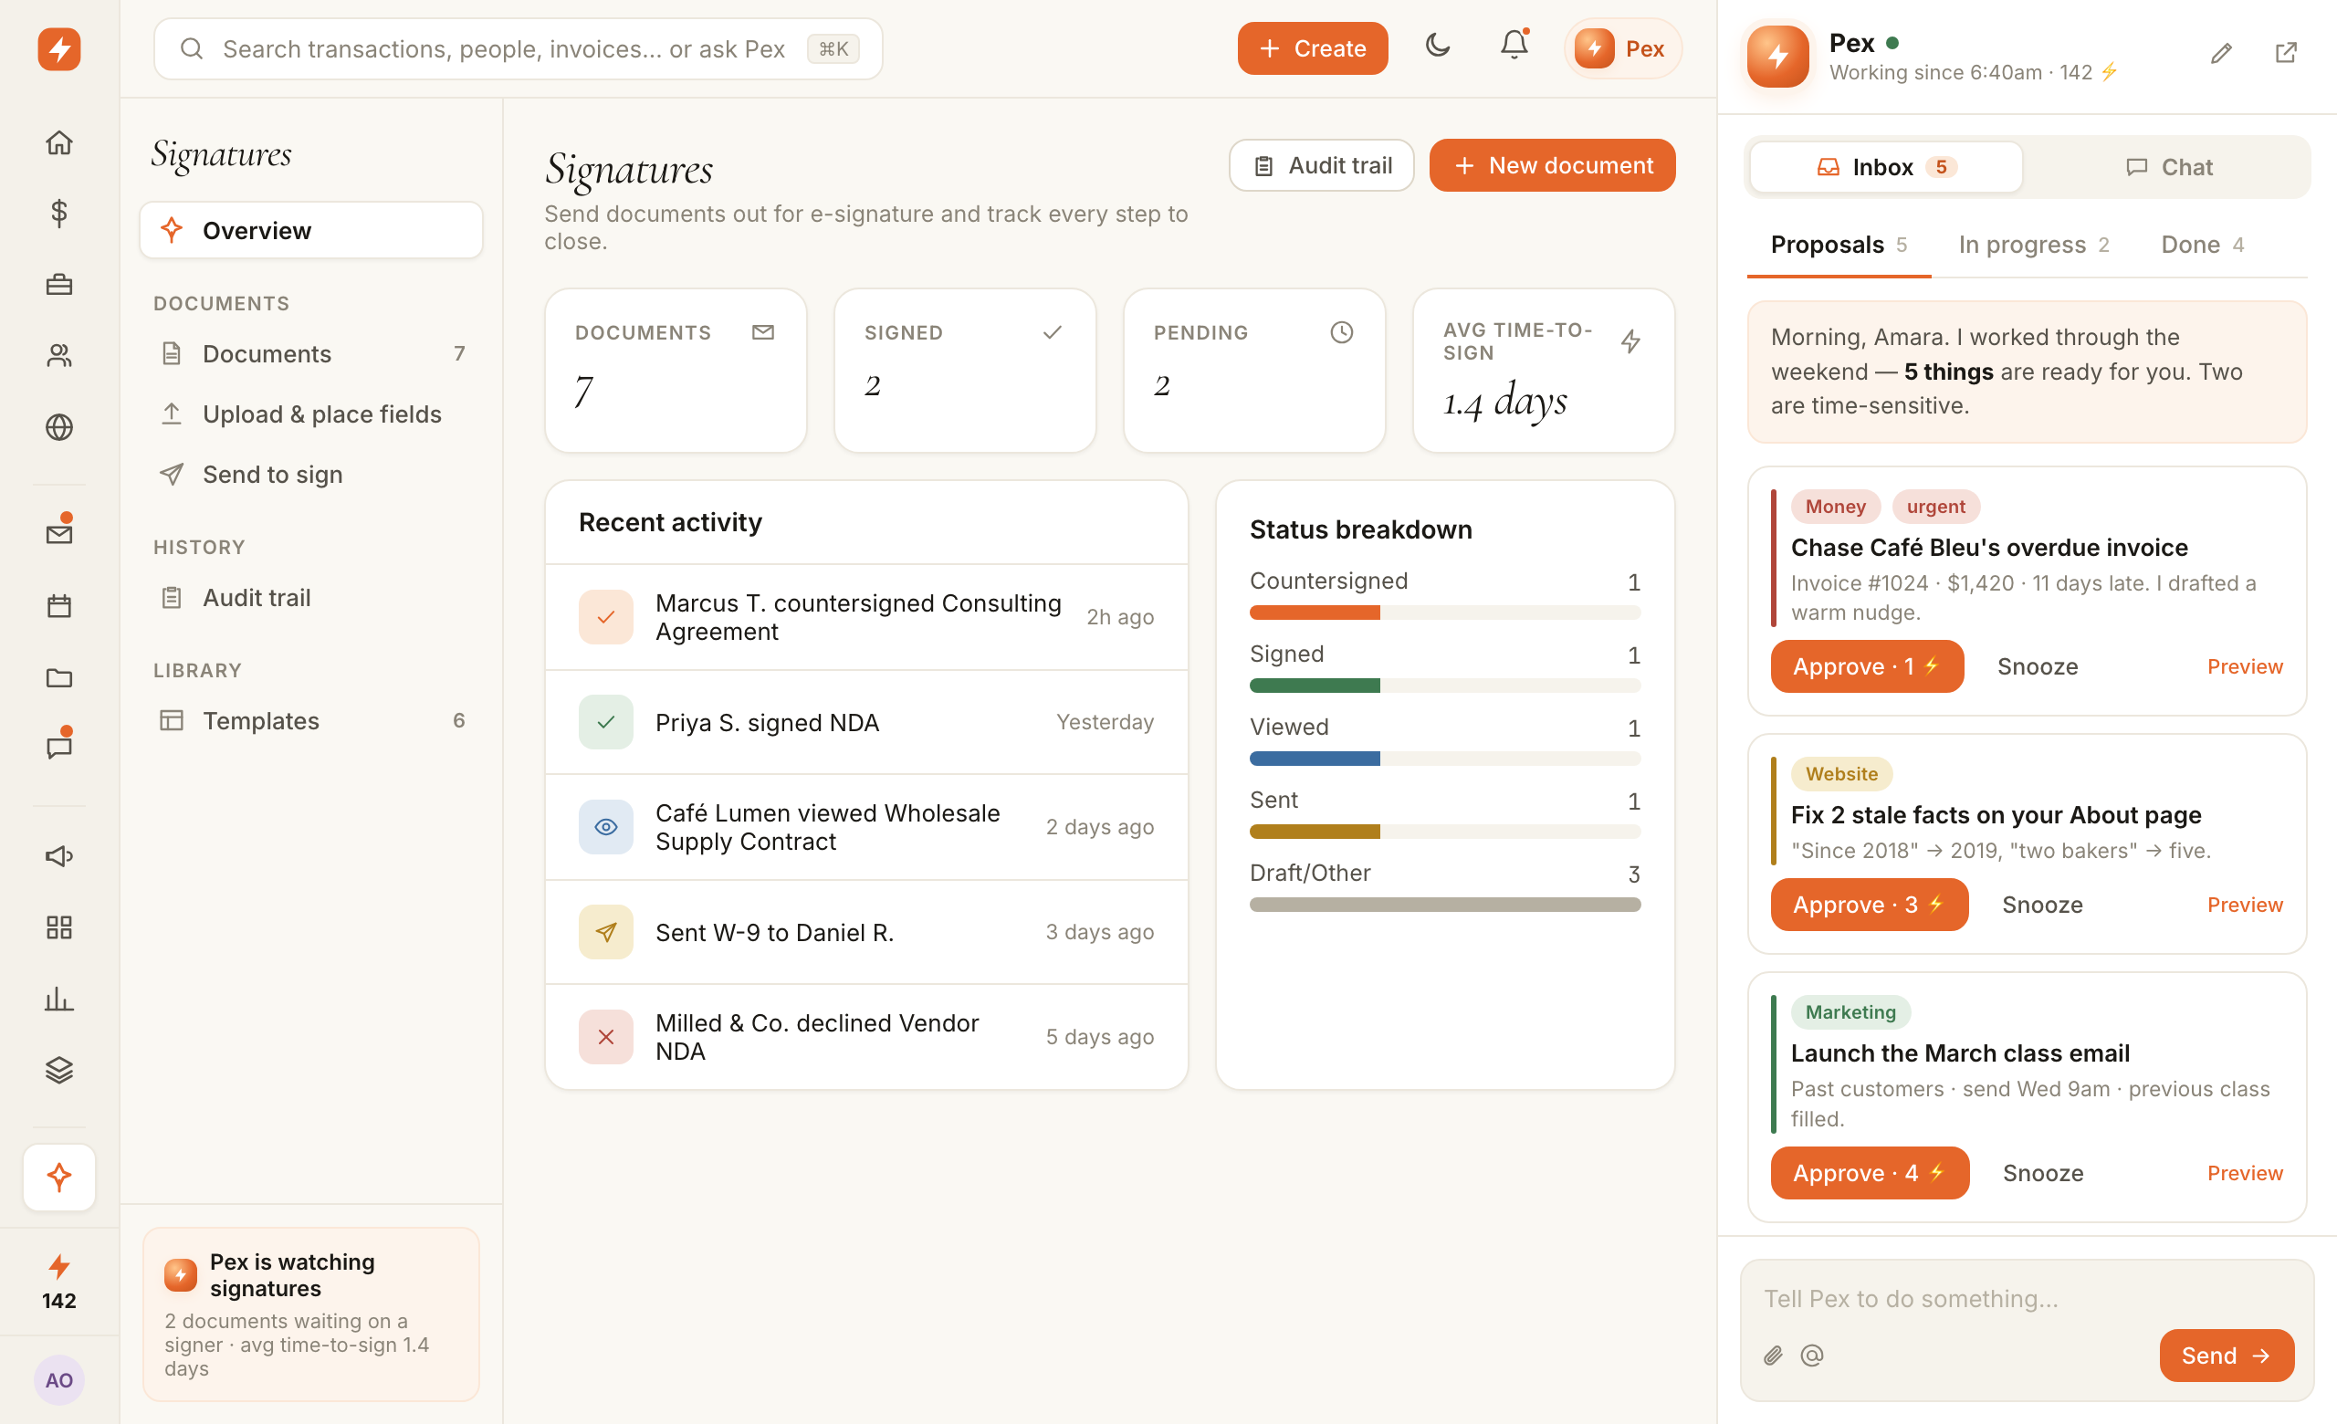
Task: Click the Signed green progress bar
Action: coord(1444,686)
